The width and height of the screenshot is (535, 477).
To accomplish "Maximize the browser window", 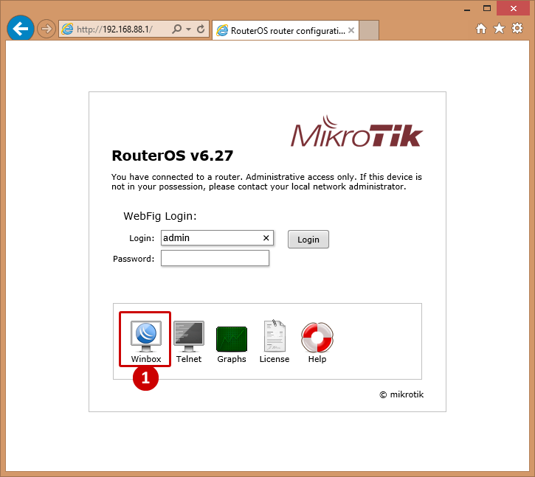I will (x=487, y=9).
